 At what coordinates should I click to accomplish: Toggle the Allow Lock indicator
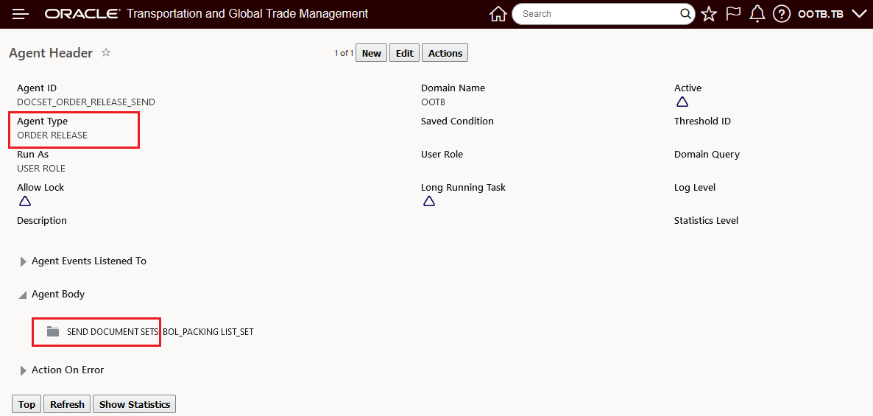point(25,201)
